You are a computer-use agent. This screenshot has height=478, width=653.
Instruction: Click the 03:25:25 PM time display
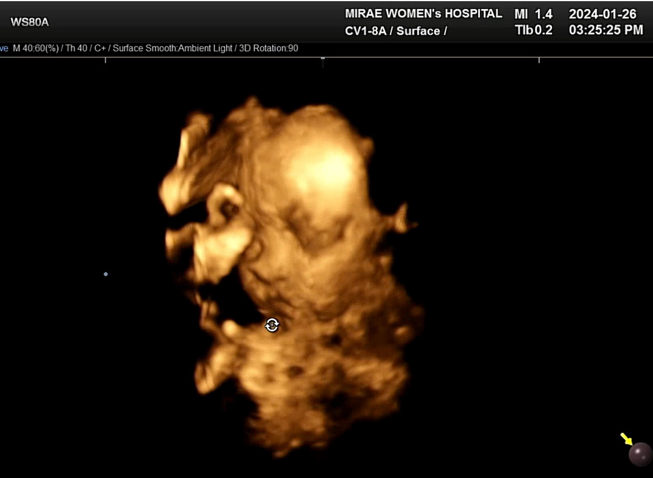point(606,30)
